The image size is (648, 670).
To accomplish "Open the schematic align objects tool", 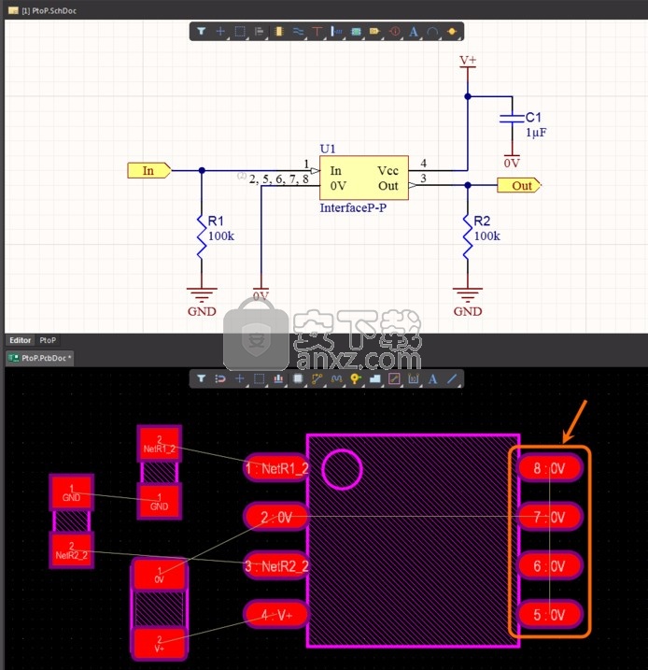I will tap(259, 31).
